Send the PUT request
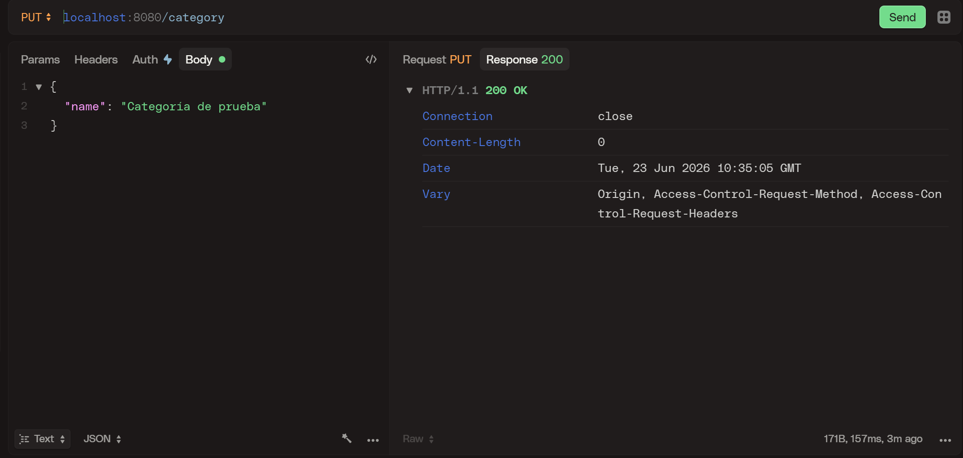Image resolution: width=963 pixels, height=458 pixels. pyautogui.click(x=902, y=17)
